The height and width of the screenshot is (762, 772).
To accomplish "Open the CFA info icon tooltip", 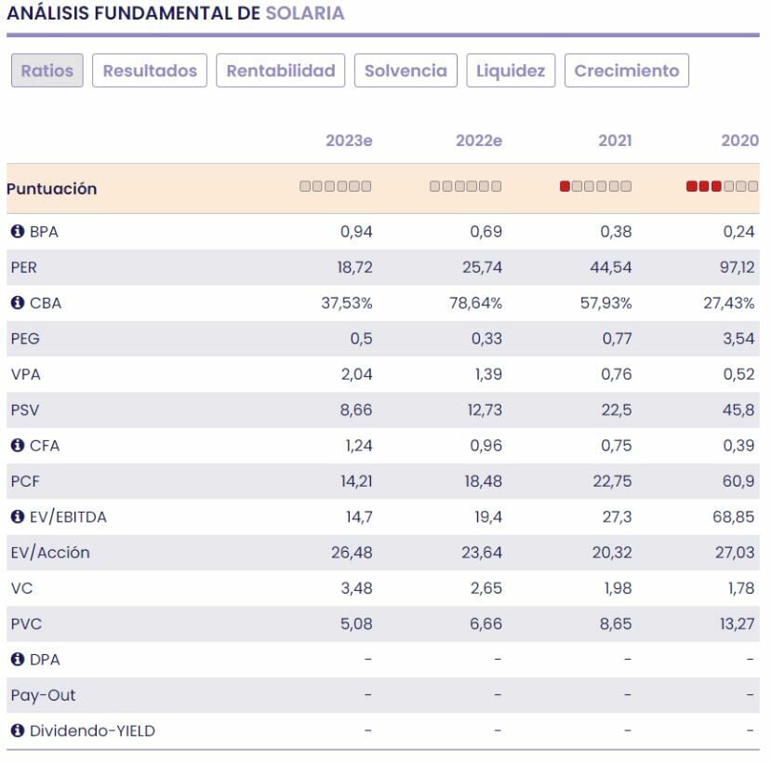I will 18,447.
